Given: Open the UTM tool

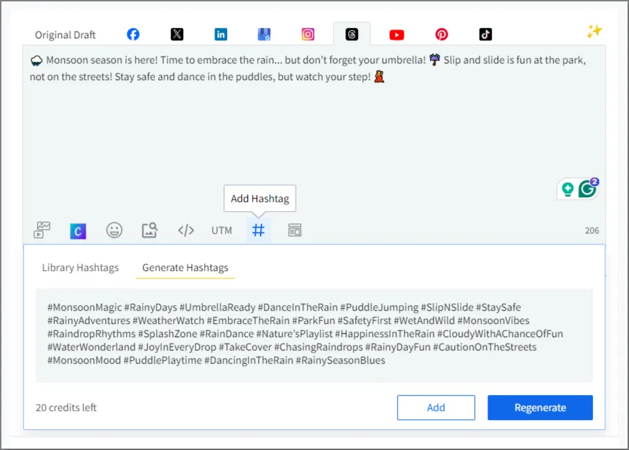Looking at the screenshot, I should click(221, 230).
